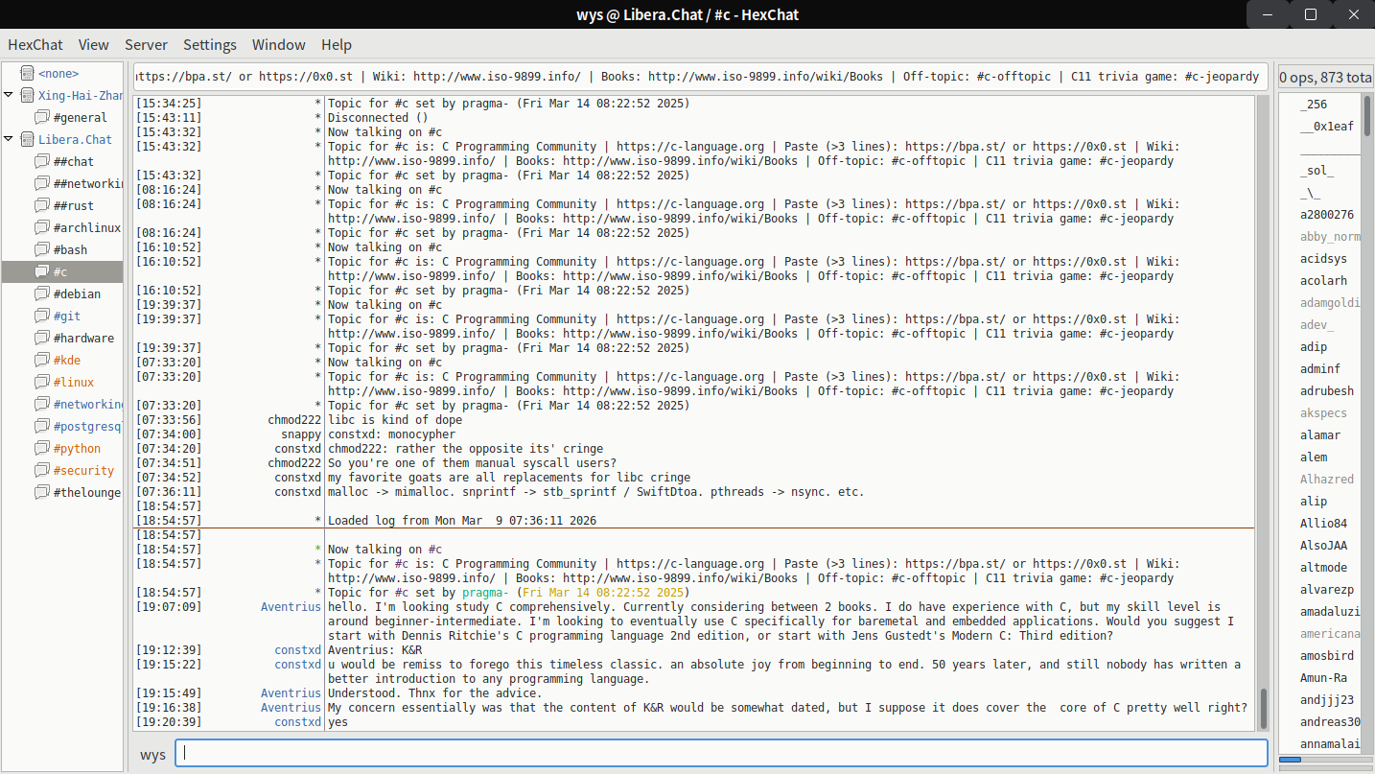Click the server icon beside <none>
Image resolution: width=1375 pixels, height=774 pixels.
pyautogui.click(x=27, y=73)
